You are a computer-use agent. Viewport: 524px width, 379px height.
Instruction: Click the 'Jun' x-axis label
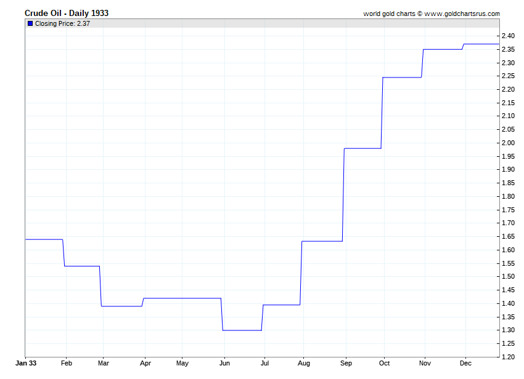coord(224,363)
